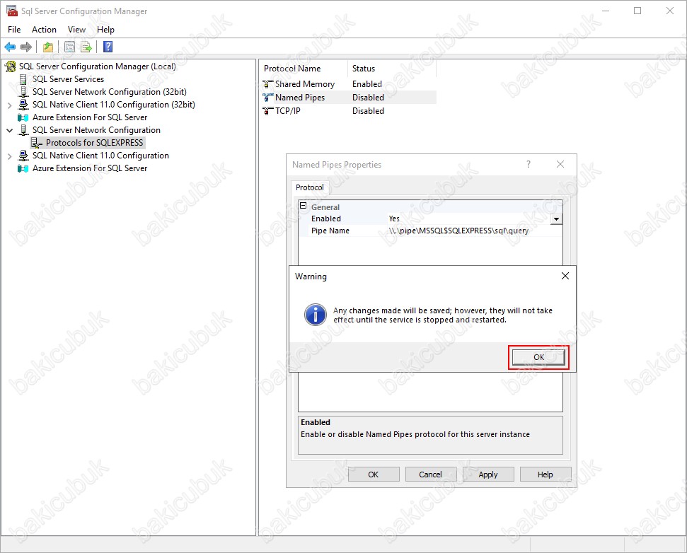Open the Help menu
Viewport: 687px width, 553px height.
pyautogui.click(x=105, y=29)
